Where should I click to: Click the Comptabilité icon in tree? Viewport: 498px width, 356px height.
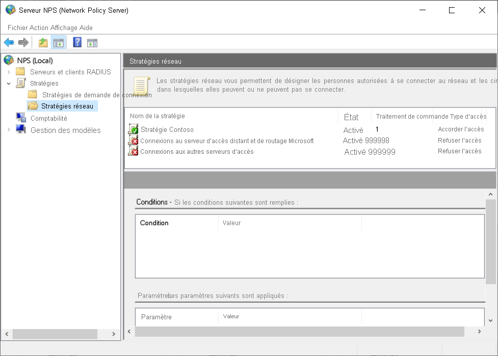(x=21, y=118)
